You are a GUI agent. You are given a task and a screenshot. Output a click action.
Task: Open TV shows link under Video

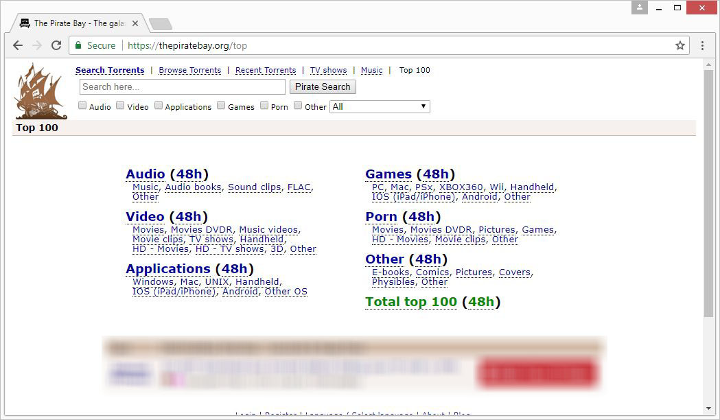click(x=211, y=239)
